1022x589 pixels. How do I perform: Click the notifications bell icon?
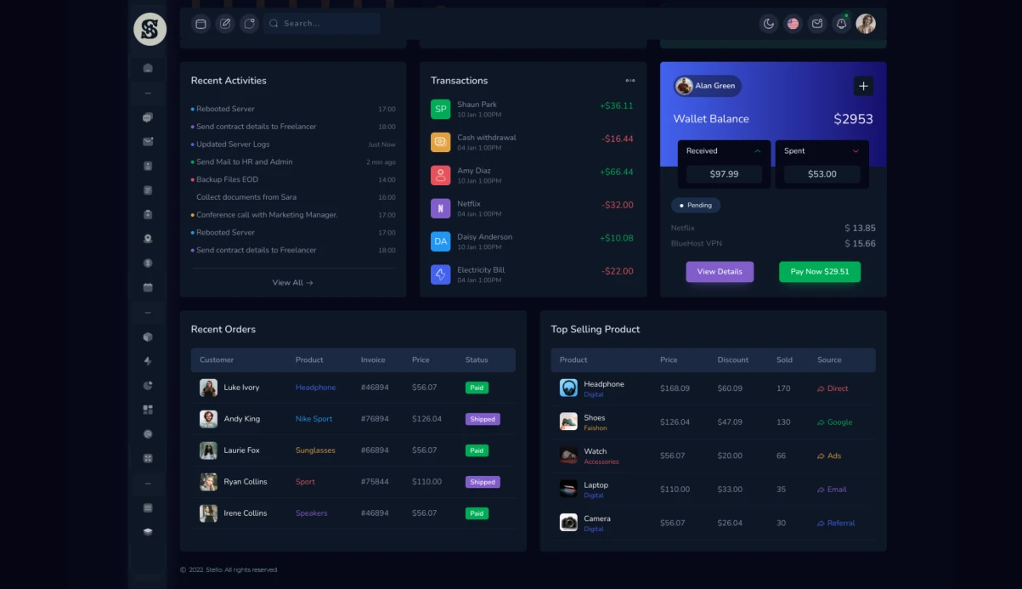841,24
